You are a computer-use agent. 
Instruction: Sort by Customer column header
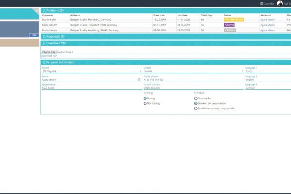tap(48, 15)
